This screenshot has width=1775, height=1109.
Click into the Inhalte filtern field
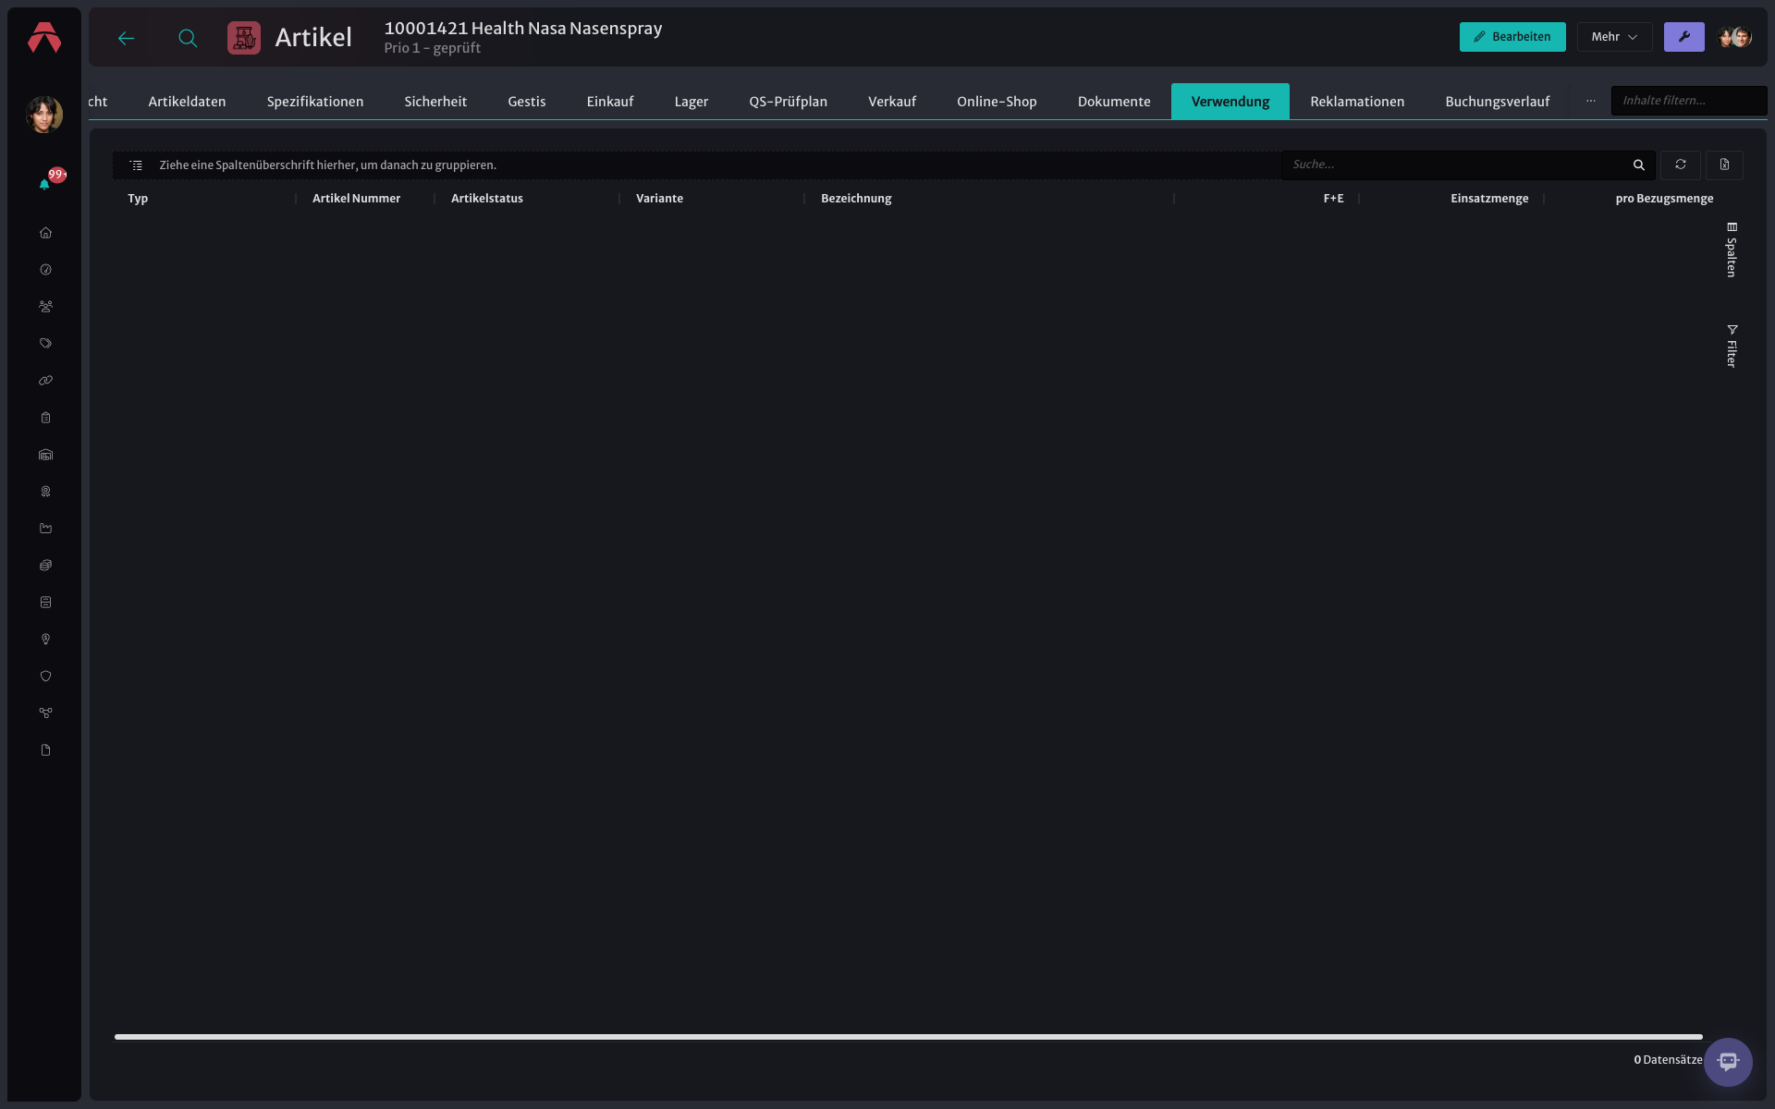click(1689, 101)
